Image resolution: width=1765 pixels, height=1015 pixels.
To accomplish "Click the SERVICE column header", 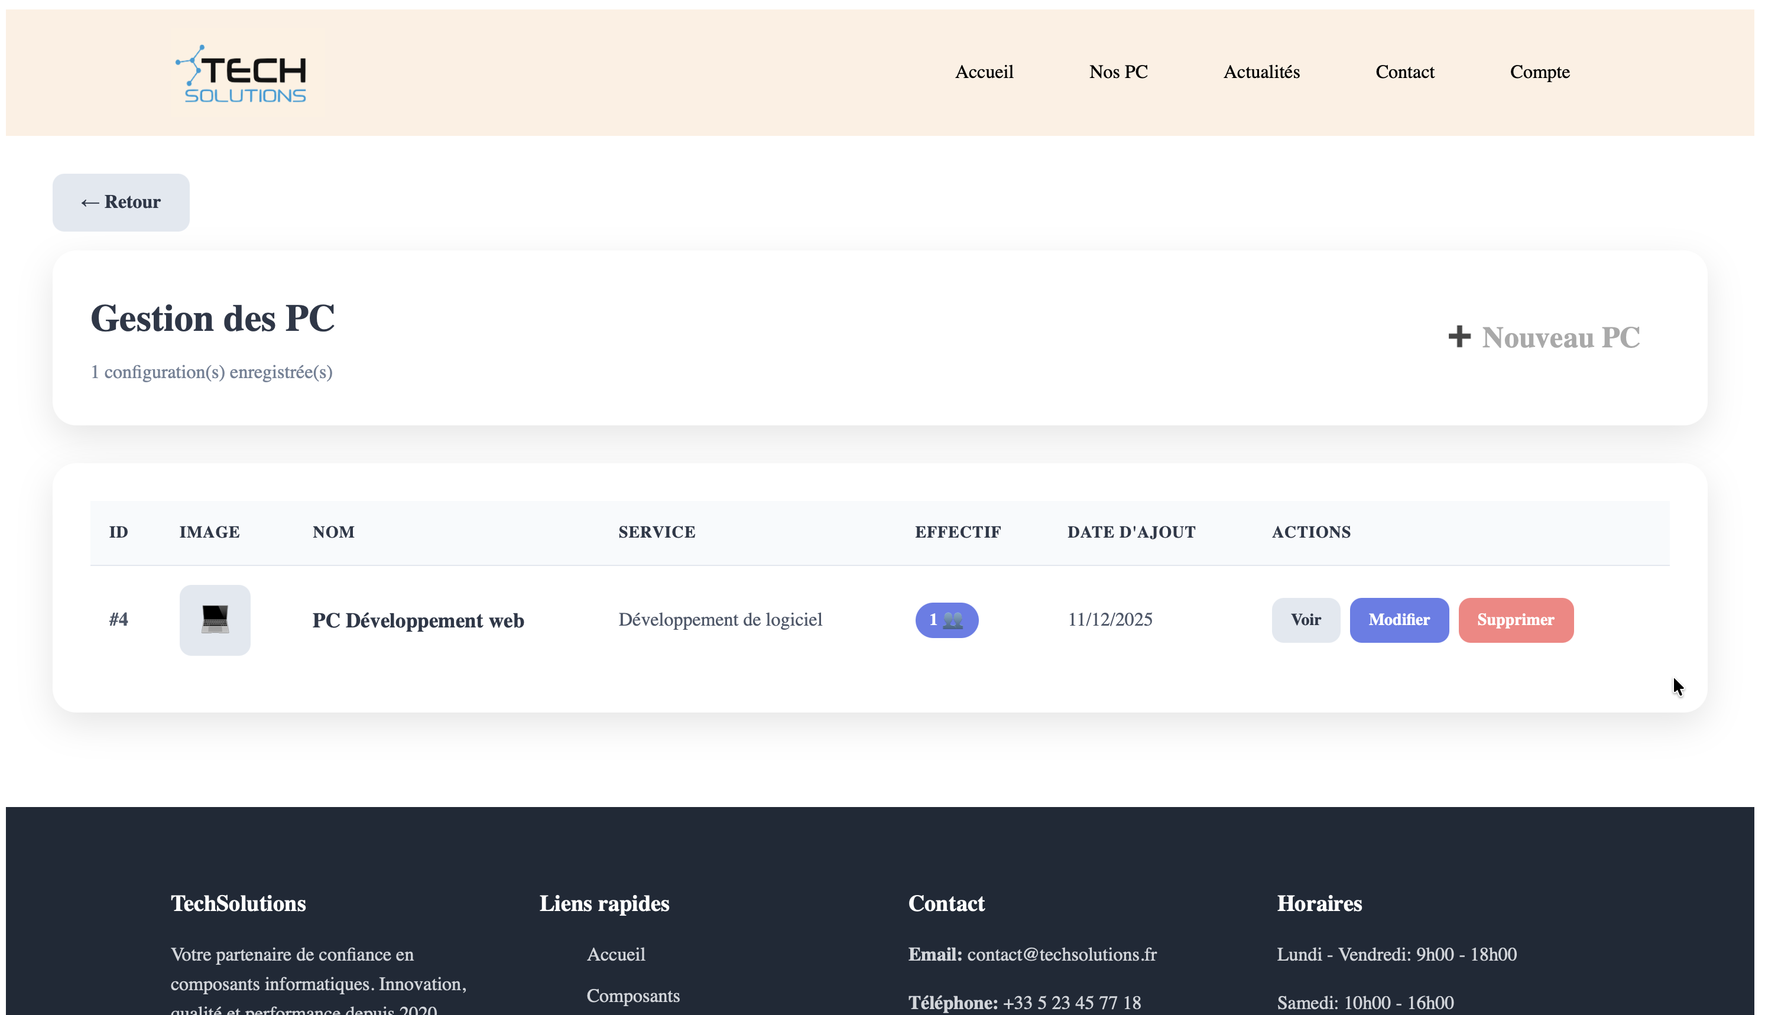I will coord(657,532).
